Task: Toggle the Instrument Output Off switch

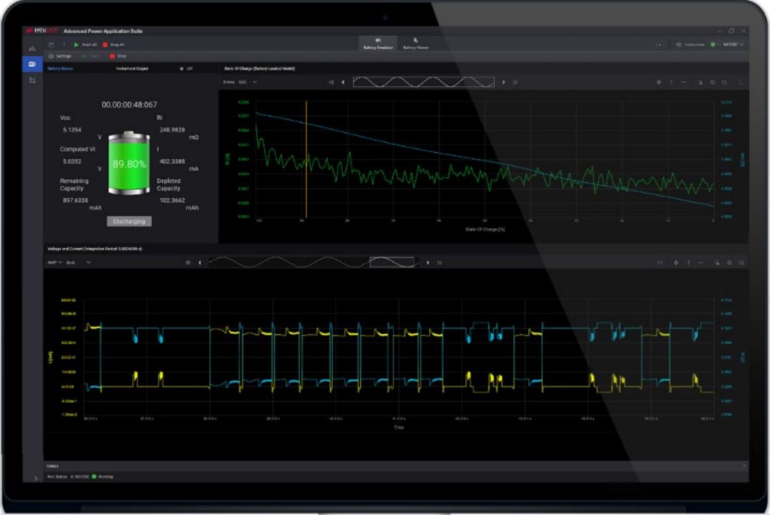Action: [x=182, y=68]
